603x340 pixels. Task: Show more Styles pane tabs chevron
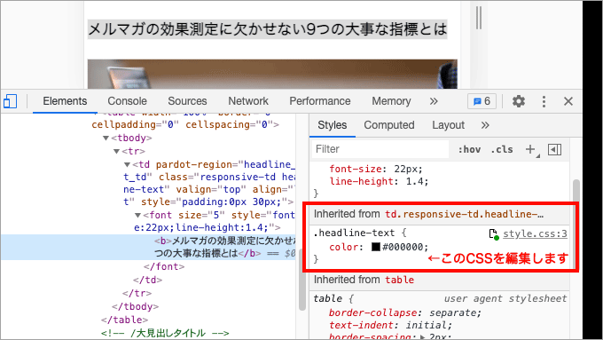[x=485, y=125]
